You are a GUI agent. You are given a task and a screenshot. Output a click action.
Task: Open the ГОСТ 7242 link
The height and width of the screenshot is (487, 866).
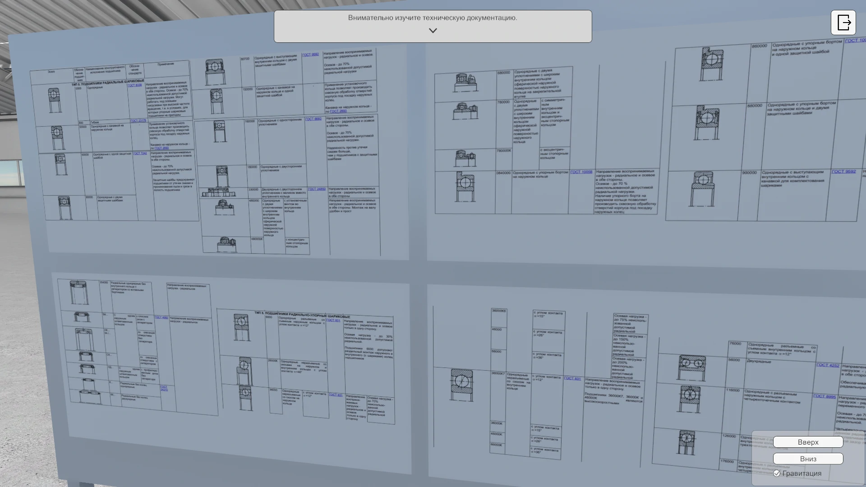[x=140, y=153]
